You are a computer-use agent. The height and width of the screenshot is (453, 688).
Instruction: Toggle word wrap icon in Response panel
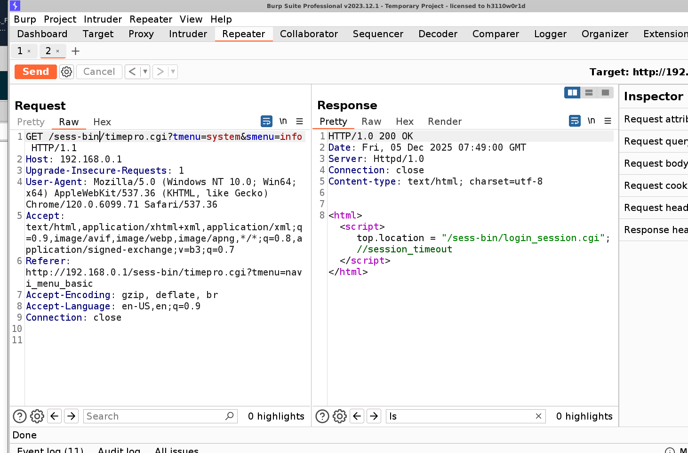pyautogui.click(x=575, y=121)
